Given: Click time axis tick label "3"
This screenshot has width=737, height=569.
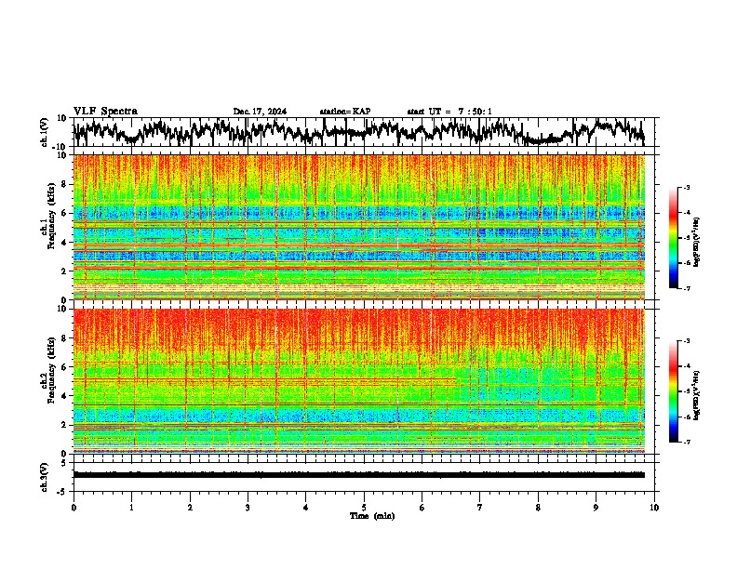Looking at the screenshot, I should pyautogui.click(x=248, y=508).
